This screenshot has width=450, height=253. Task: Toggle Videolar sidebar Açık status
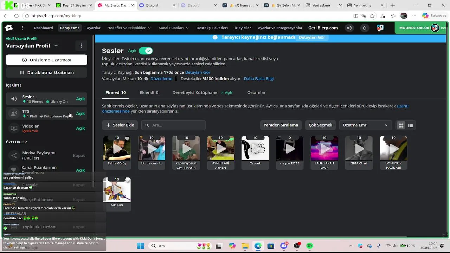coord(81,128)
